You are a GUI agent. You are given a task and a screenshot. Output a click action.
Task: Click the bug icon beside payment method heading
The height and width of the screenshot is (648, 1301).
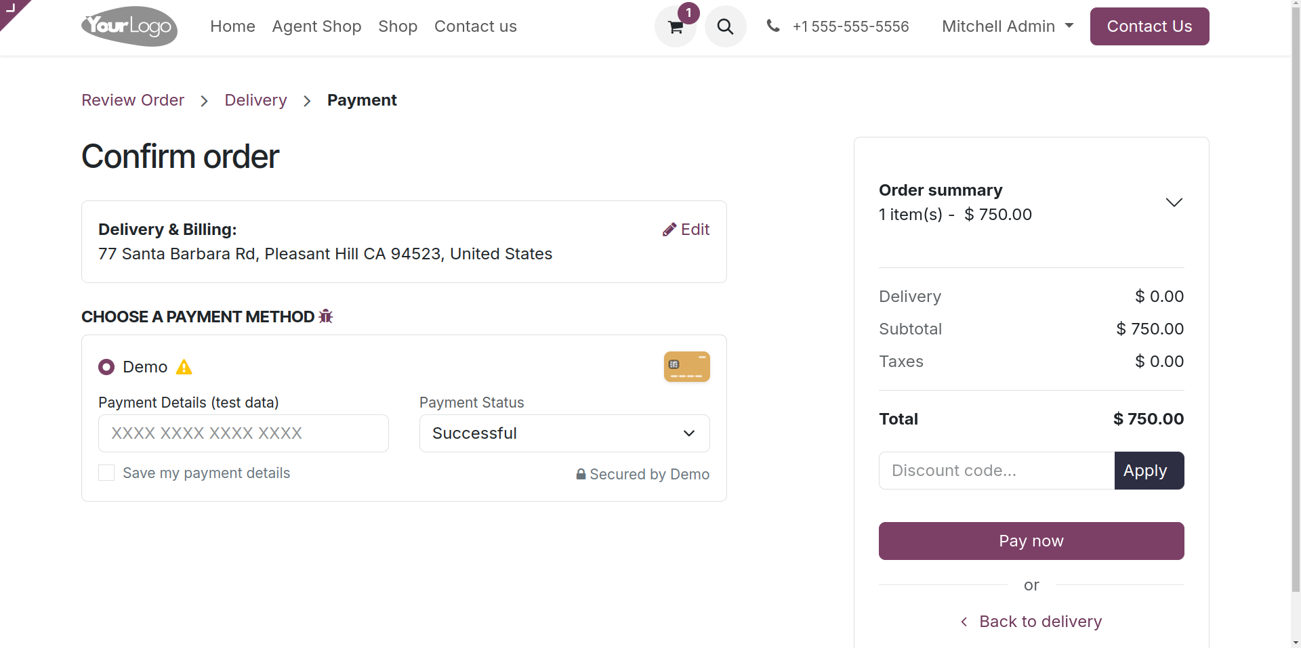coord(326,316)
